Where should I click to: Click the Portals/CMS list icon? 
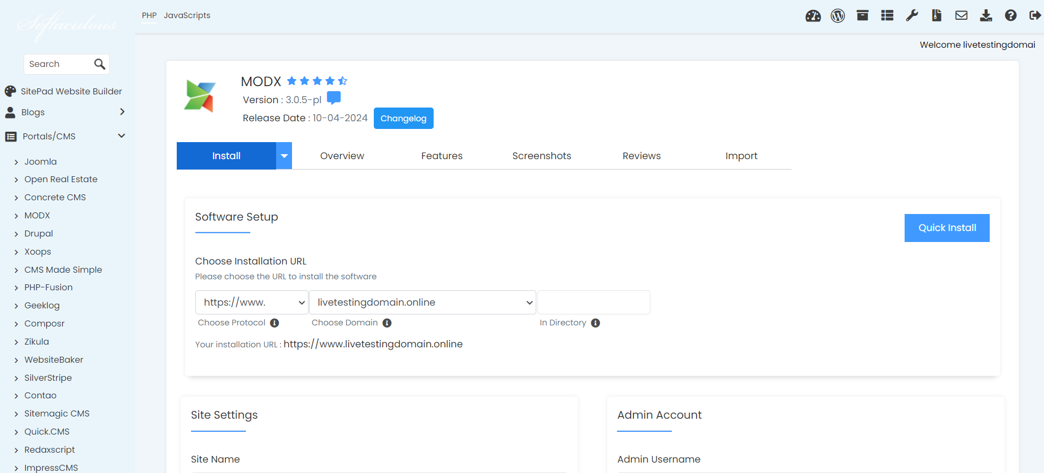11,137
